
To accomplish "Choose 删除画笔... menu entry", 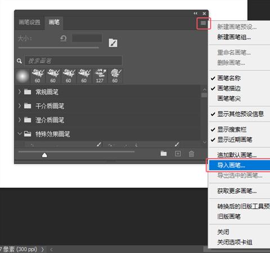I will tap(231, 63).
